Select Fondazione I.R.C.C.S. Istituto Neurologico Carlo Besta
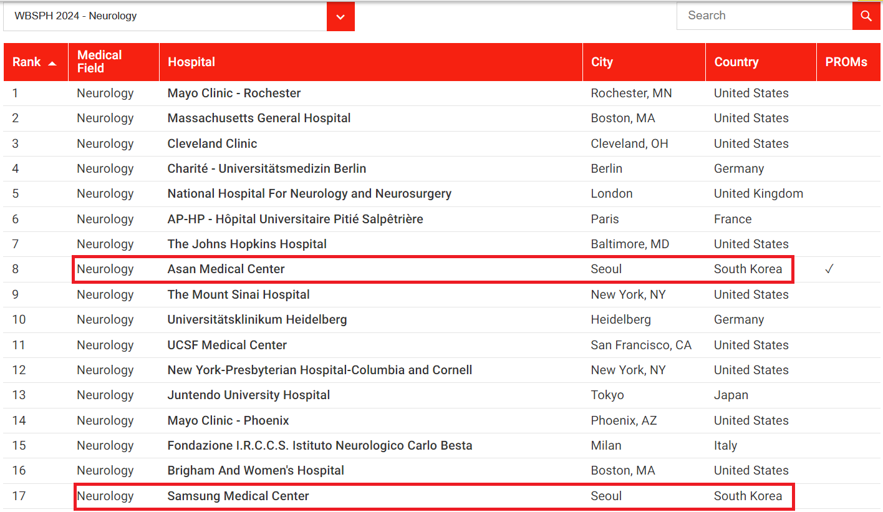883x512 pixels. (320, 445)
